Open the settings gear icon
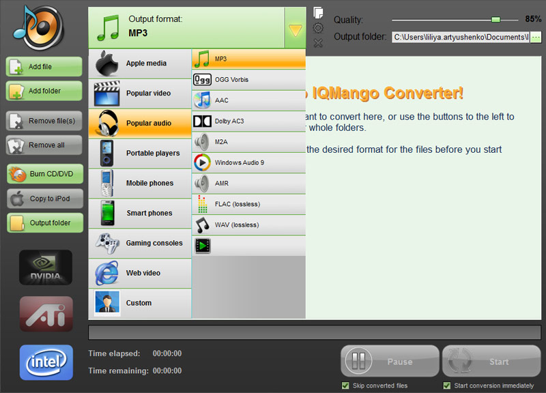 (x=317, y=27)
